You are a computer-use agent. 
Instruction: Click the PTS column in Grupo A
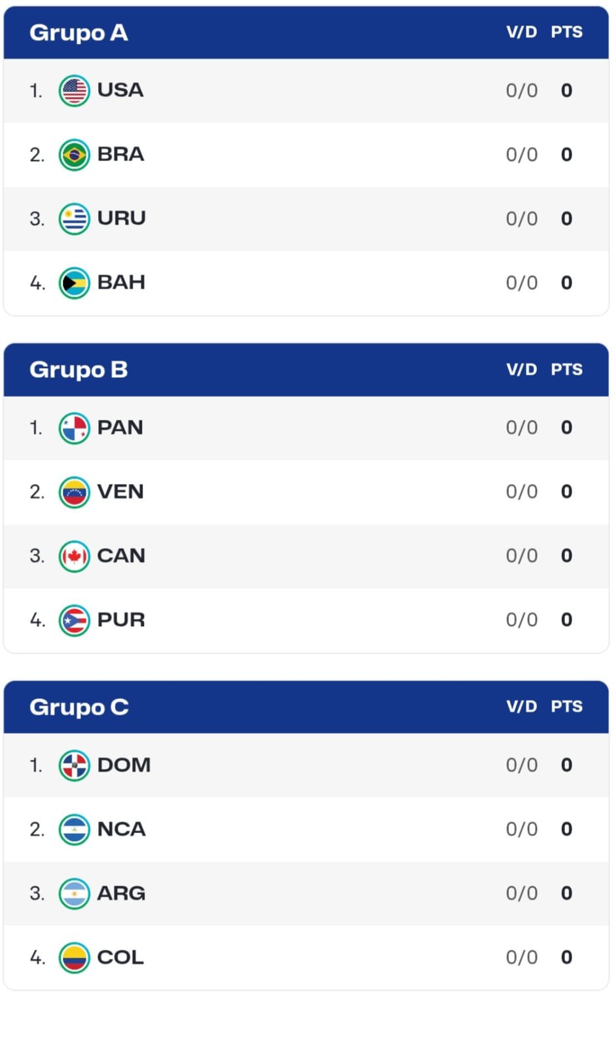[566, 32]
